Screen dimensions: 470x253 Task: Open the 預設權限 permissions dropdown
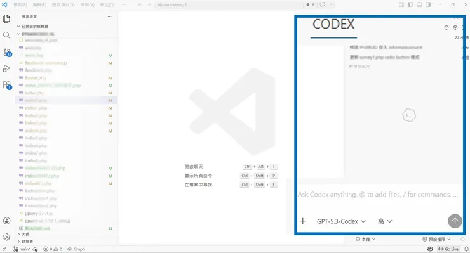pos(437,239)
